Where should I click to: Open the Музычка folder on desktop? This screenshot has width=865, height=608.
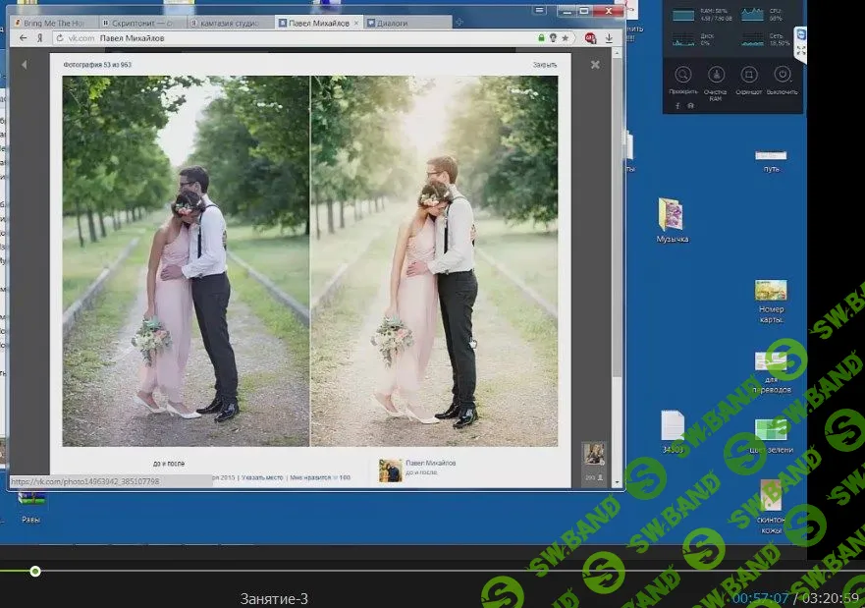(672, 214)
